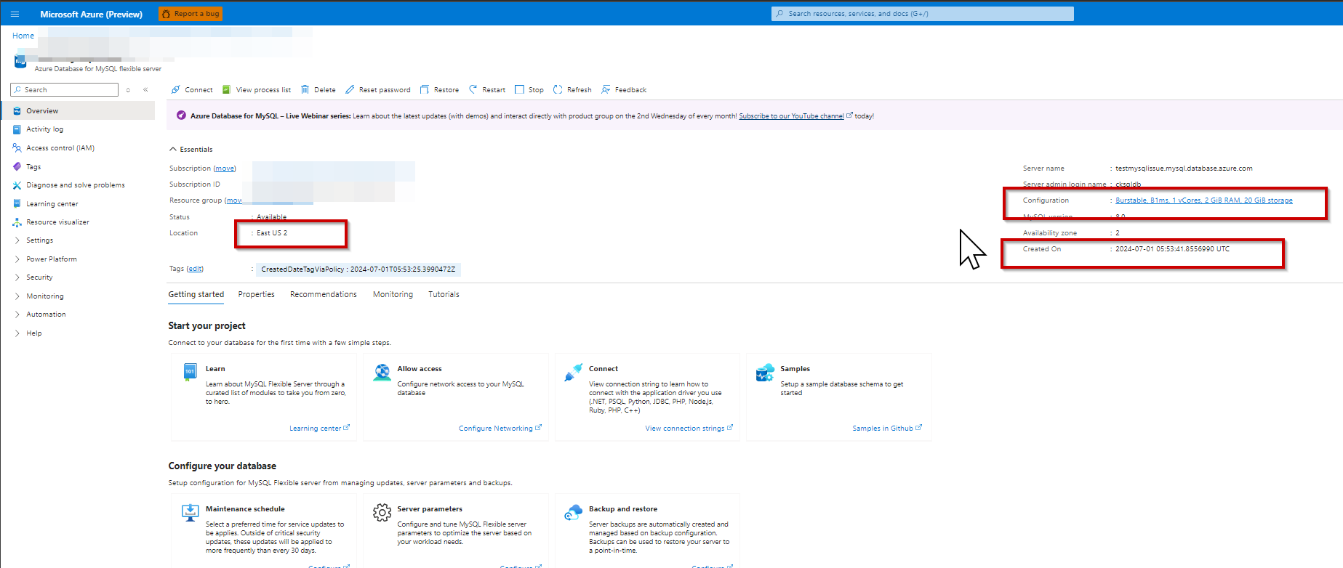Click the Restore toolbar button
Viewport: 1343px width, 568px height.
439,90
